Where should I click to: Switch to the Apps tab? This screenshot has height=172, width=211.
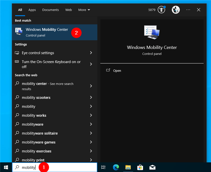point(32,10)
